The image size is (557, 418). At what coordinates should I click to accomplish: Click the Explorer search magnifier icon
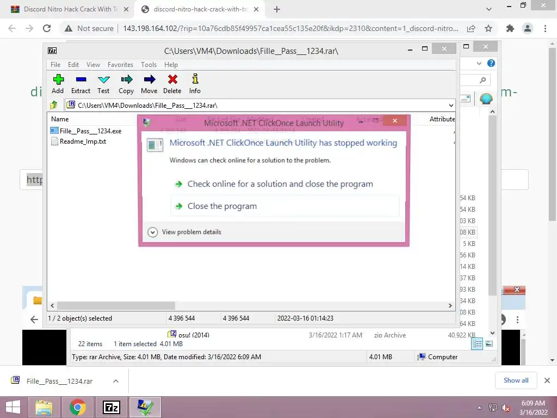[x=482, y=80]
